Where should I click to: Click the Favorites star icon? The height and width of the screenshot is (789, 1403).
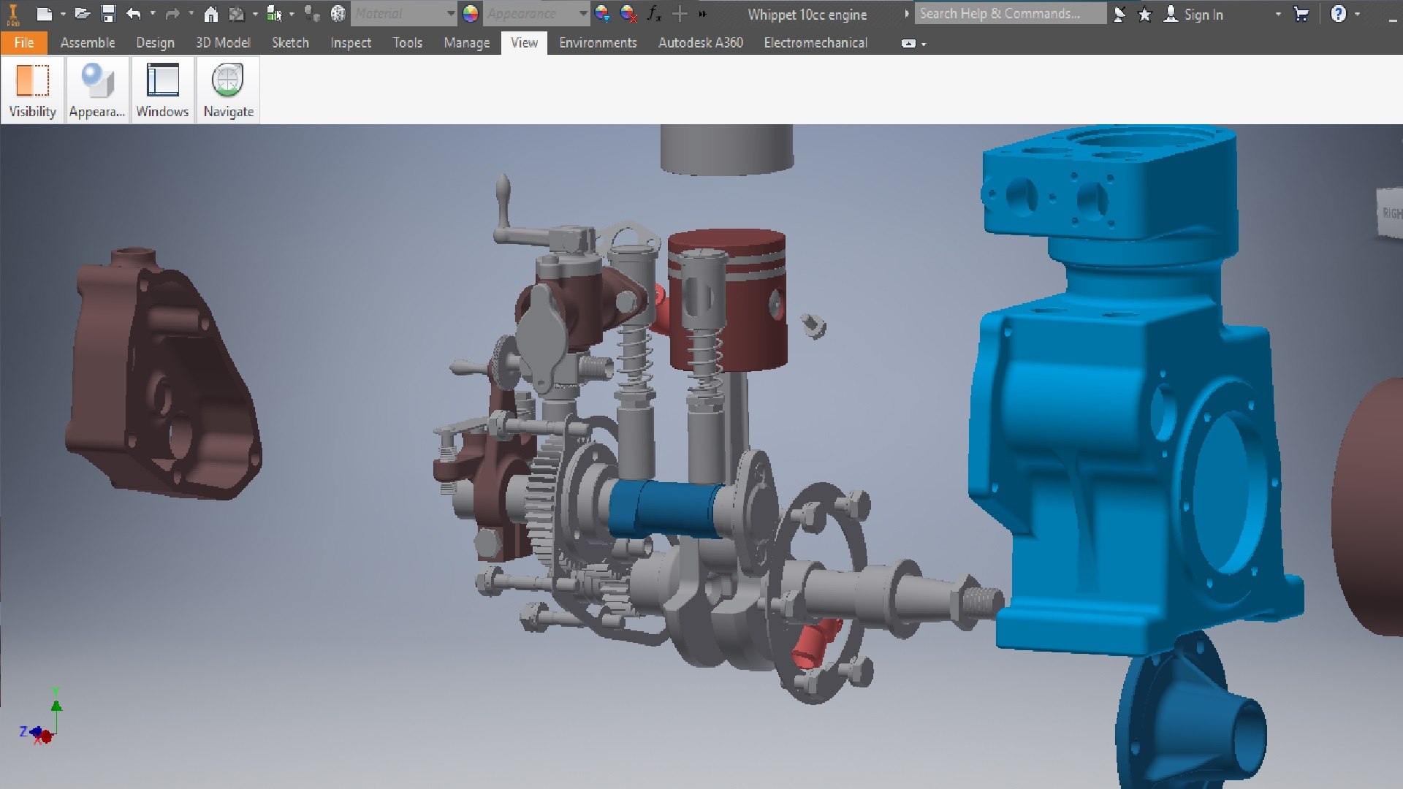tap(1145, 14)
